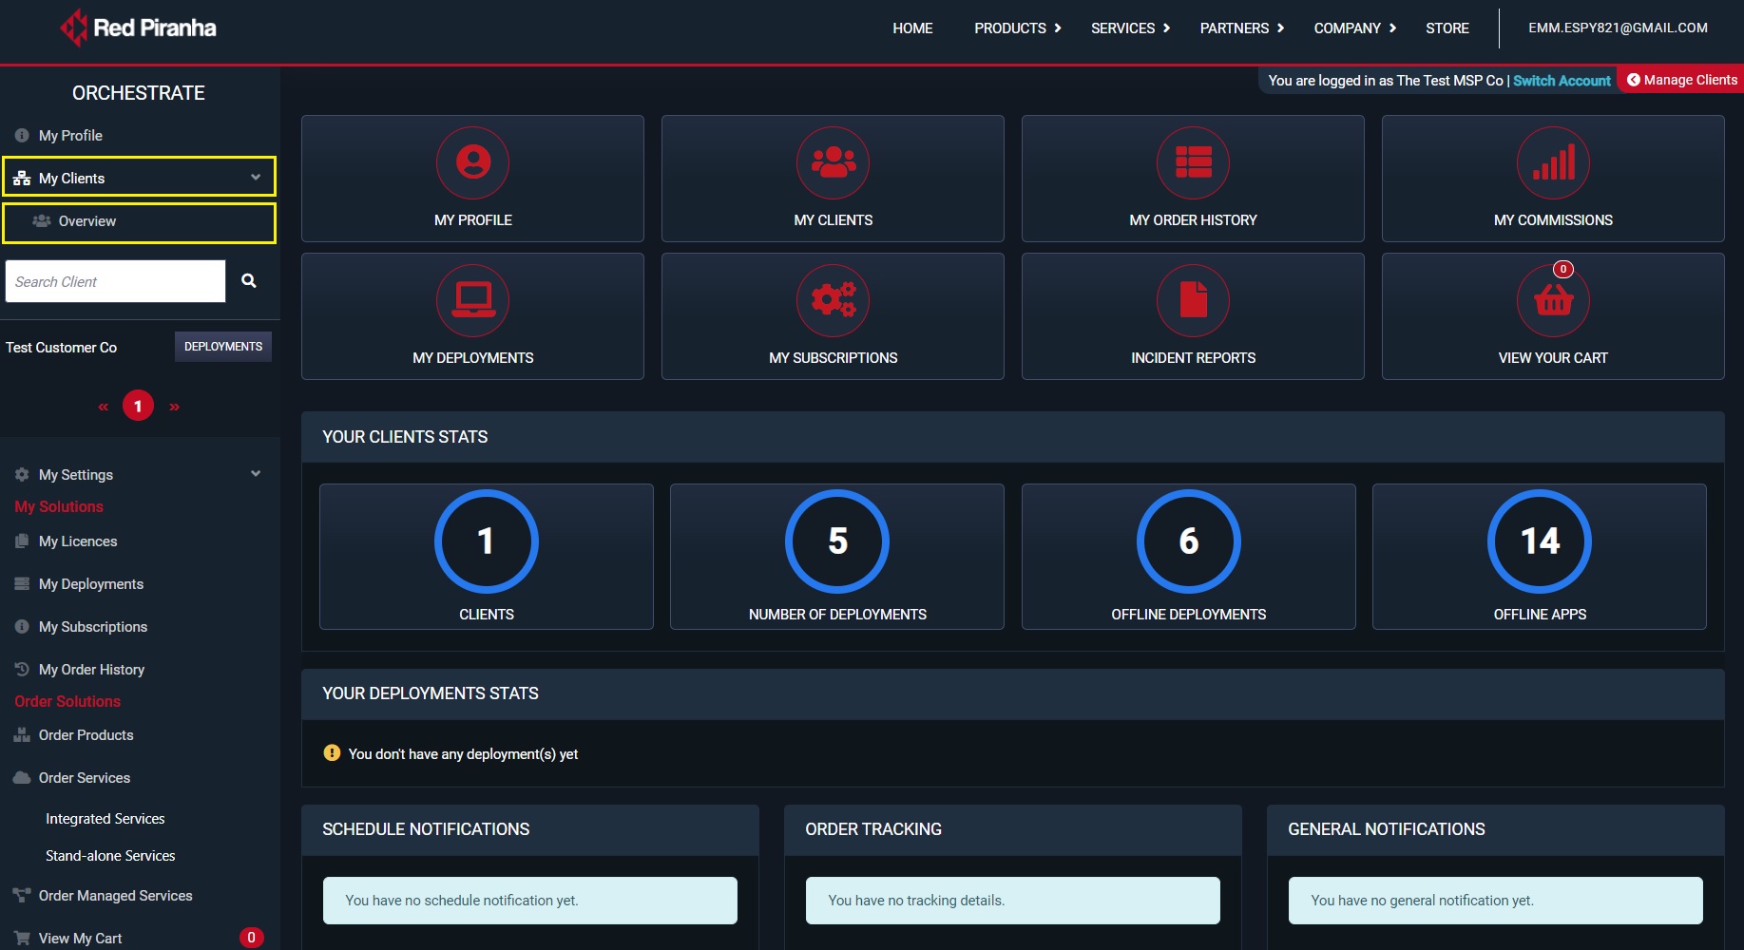Click the Order Services cloud icon
Viewport: 1744px width, 950px height.
point(22,777)
